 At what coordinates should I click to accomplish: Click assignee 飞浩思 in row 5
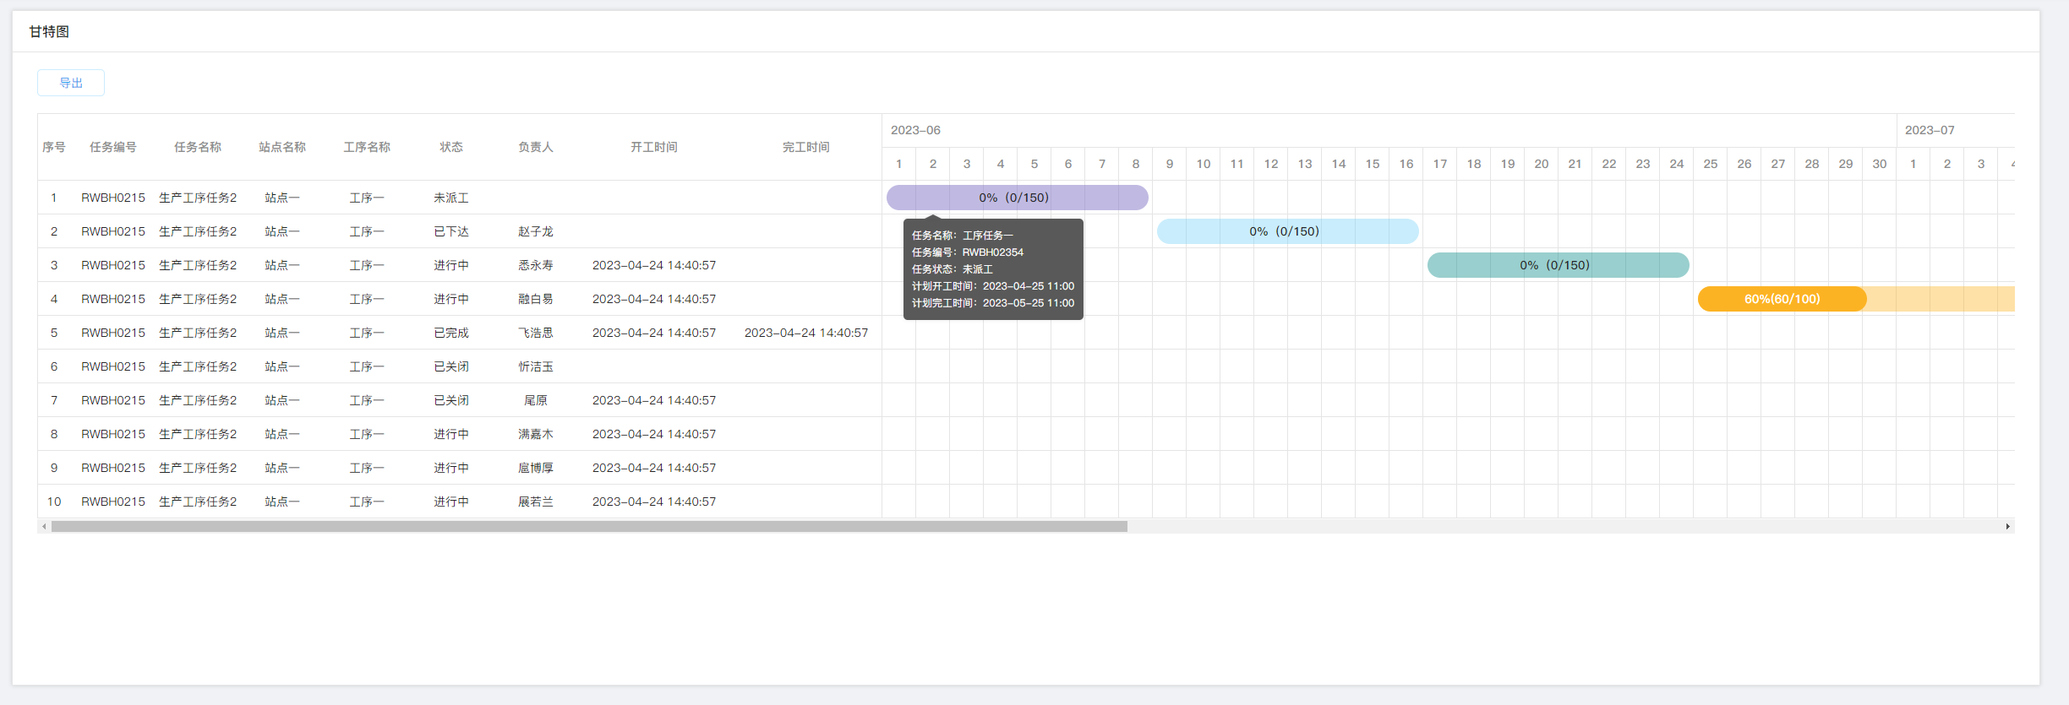[x=536, y=333]
